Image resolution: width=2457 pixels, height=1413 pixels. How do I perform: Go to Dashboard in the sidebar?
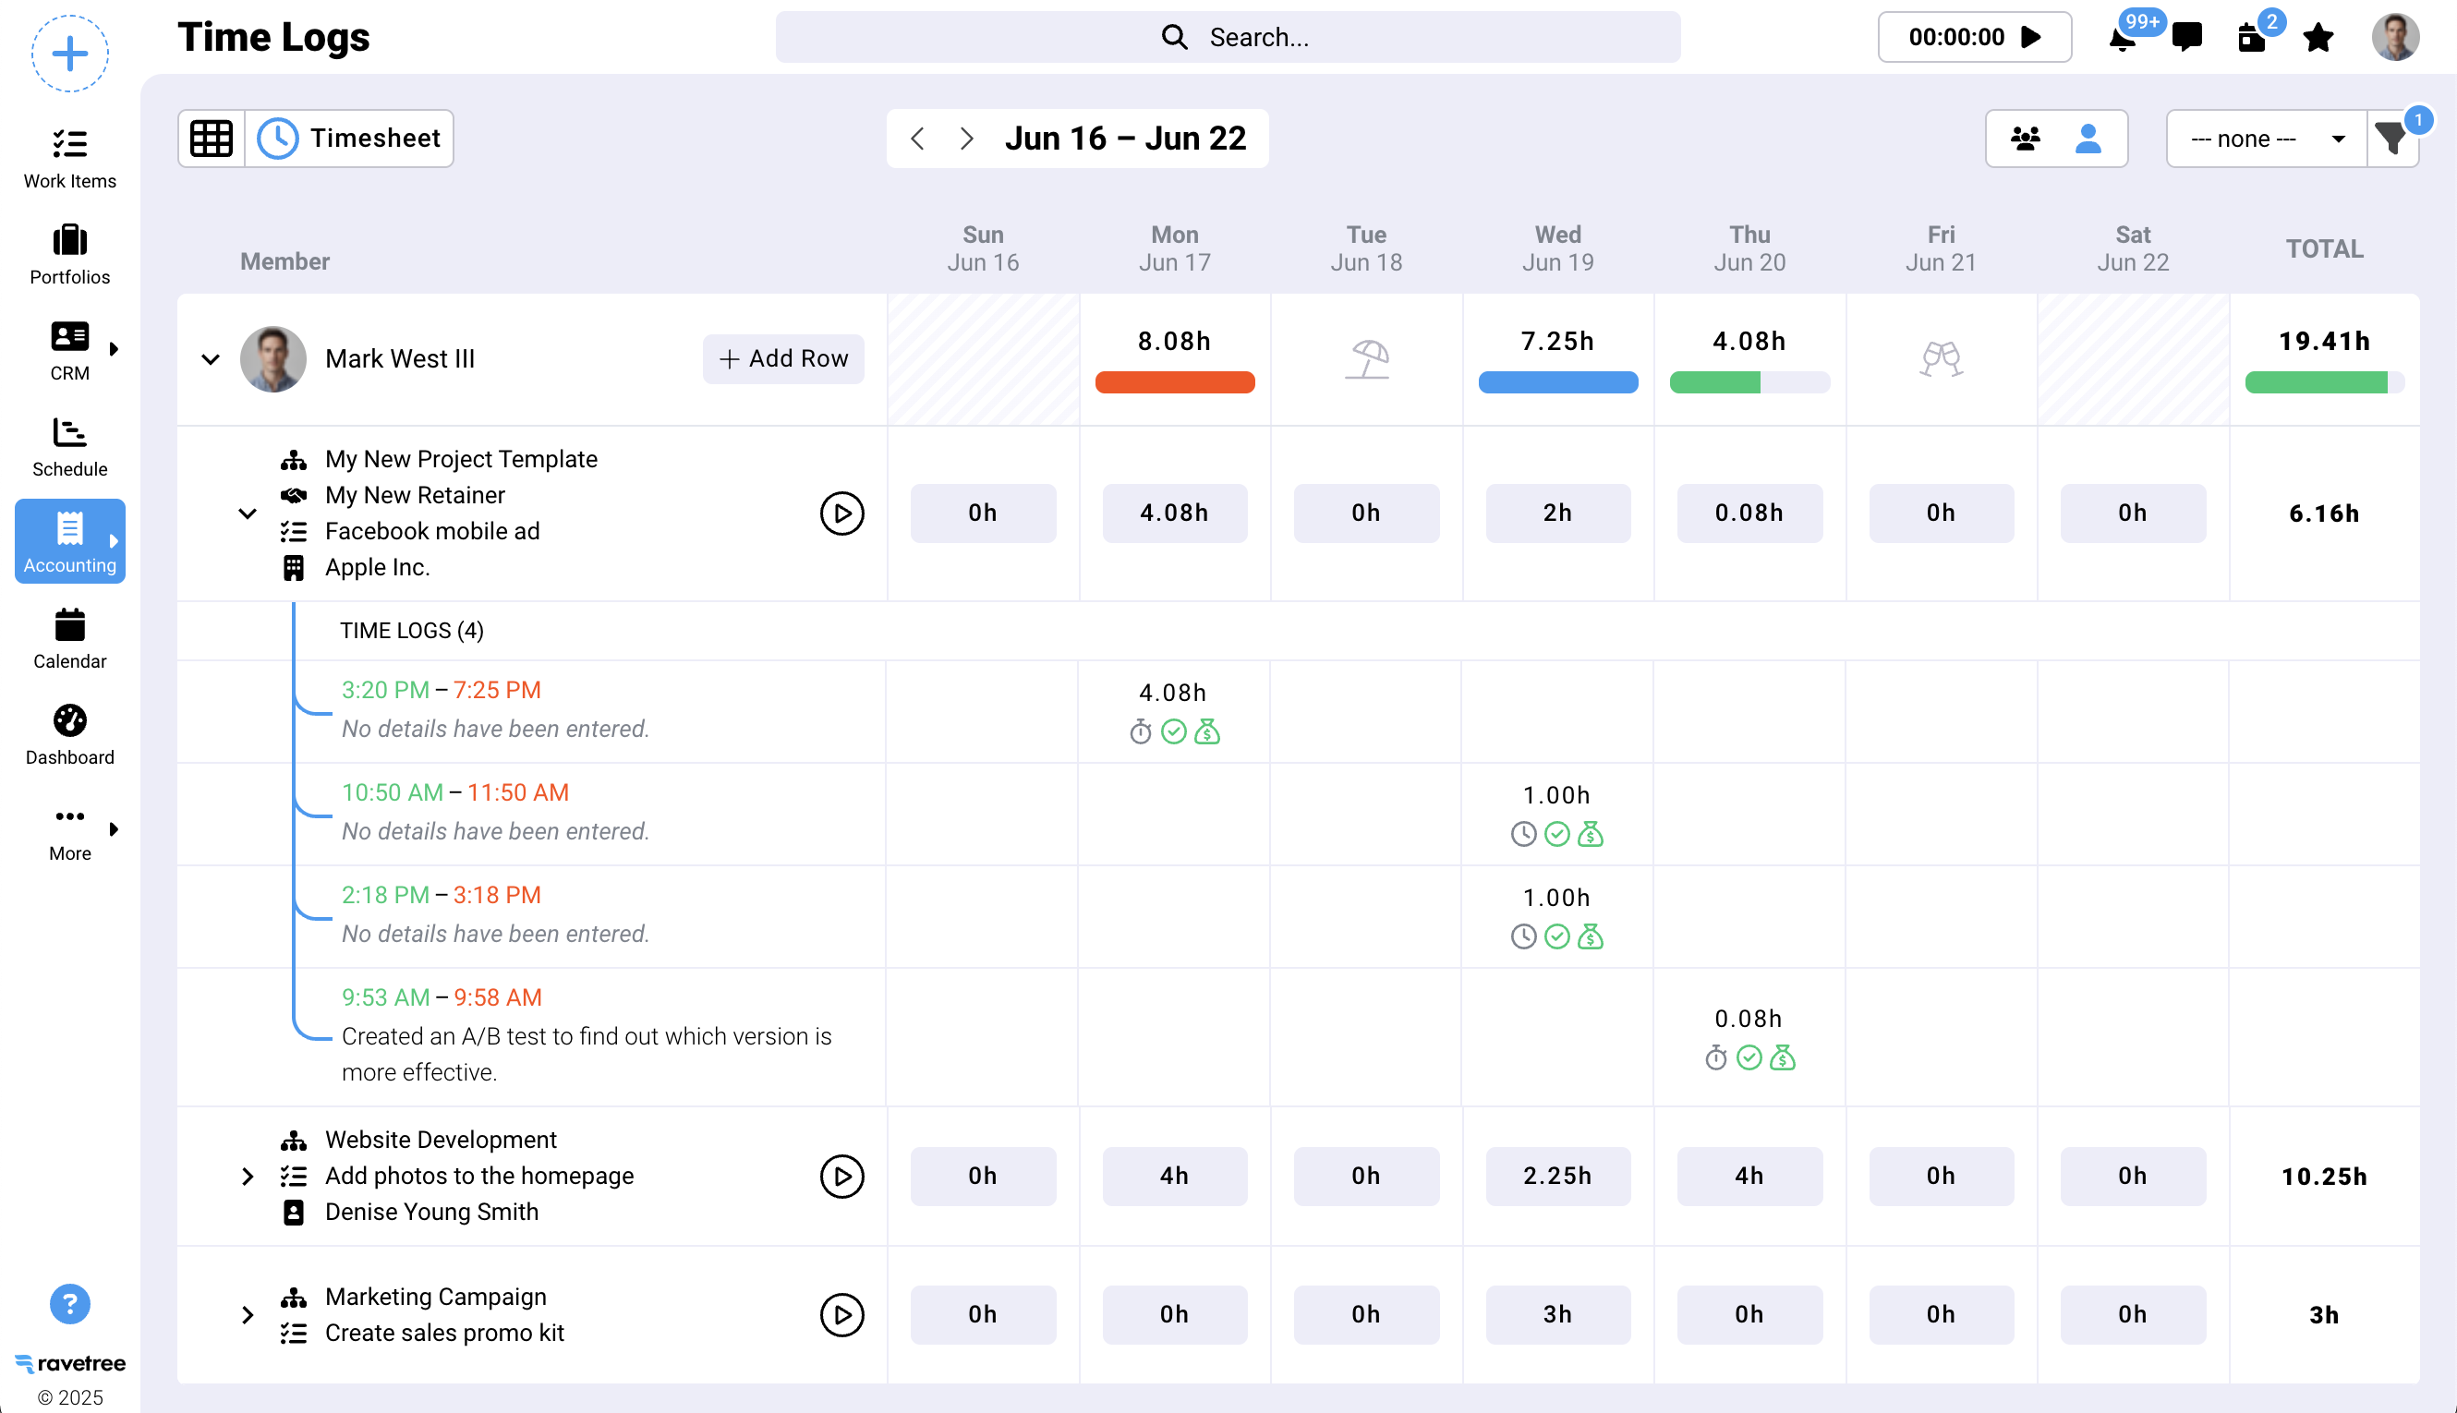click(x=69, y=734)
